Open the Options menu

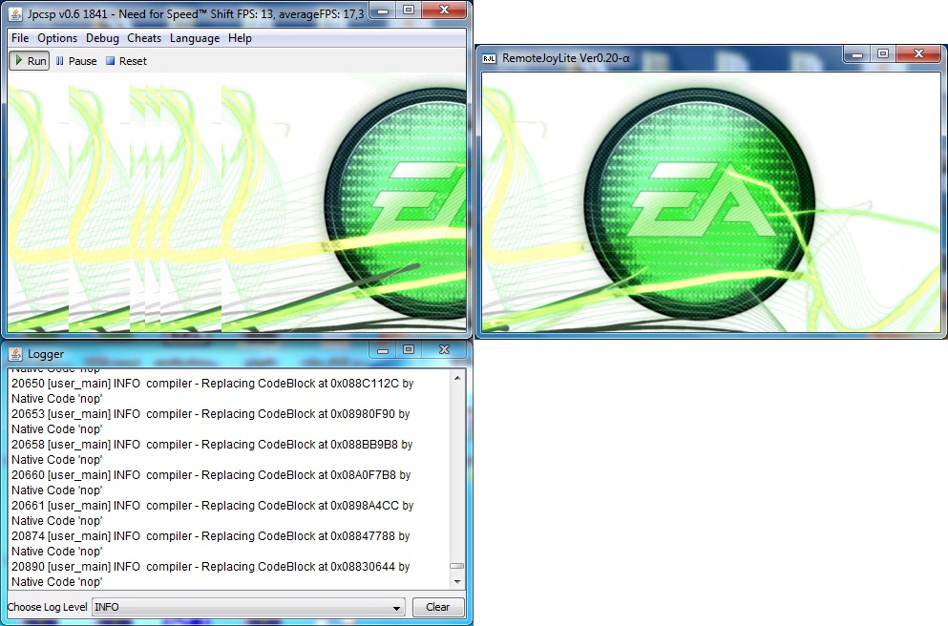point(57,38)
